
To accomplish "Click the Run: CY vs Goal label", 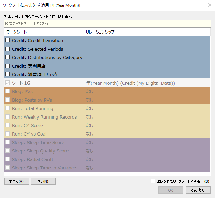I will click(29, 134).
